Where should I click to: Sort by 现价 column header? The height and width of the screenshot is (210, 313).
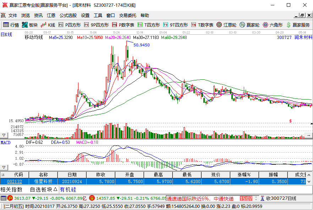click(x=216, y=175)
